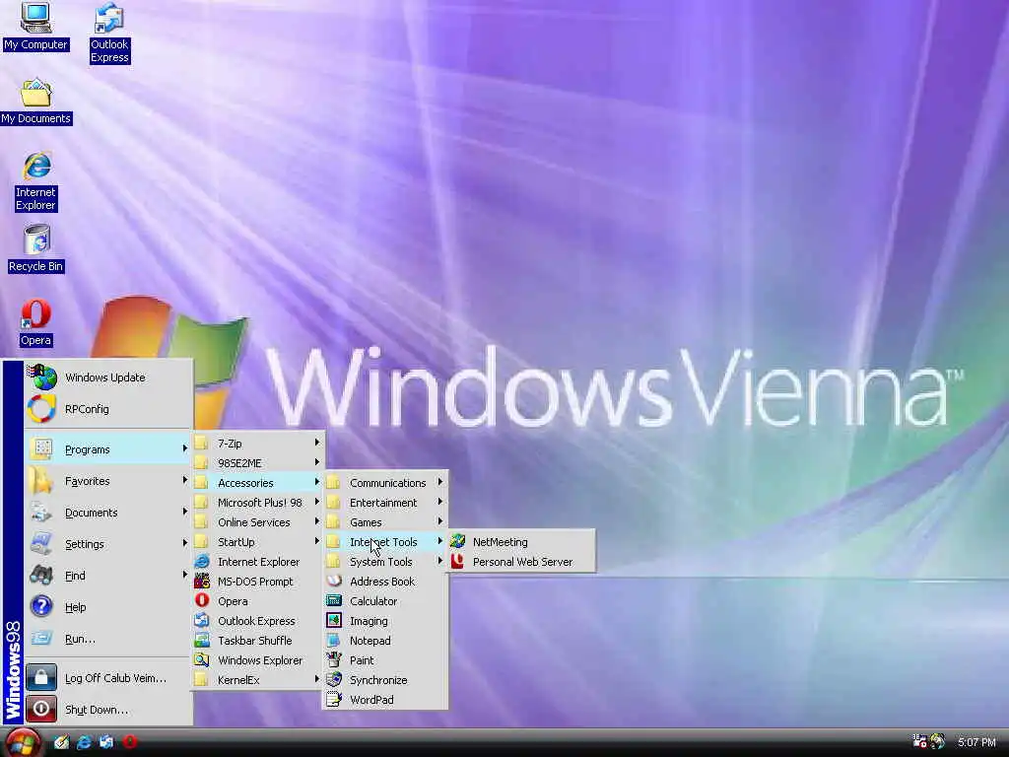Click the Recycle Bin desktop icon

(x=36, y=249)
